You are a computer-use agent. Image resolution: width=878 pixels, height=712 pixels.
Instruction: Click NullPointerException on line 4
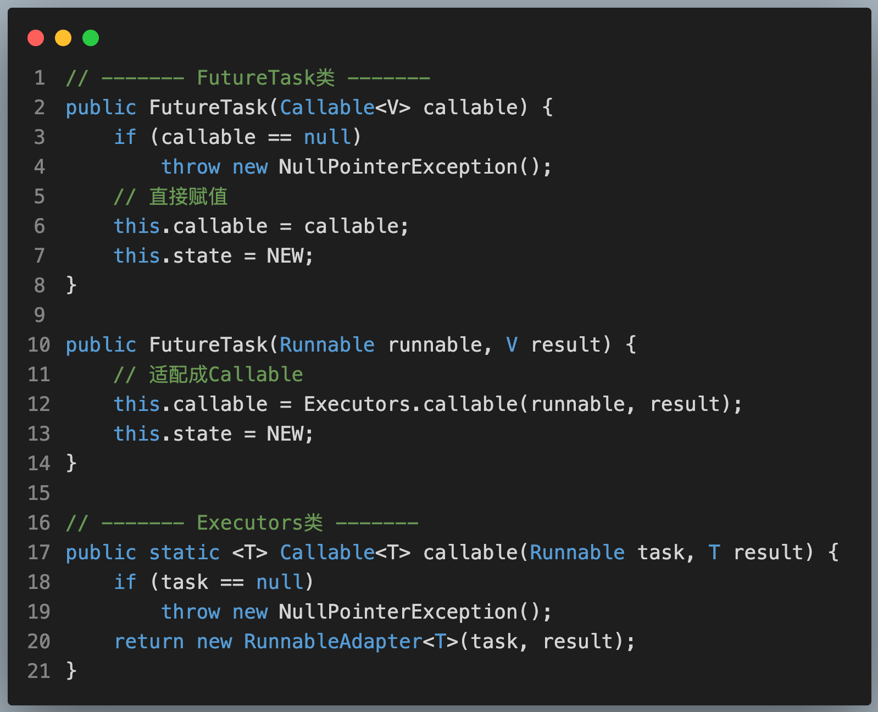coord(398,167)
